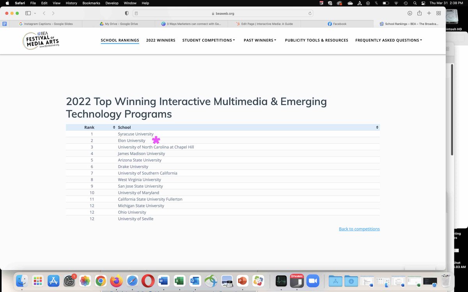This screenshot has height=292, width=468.
Task: Show Safari tab overview
Action: (439, 13)
